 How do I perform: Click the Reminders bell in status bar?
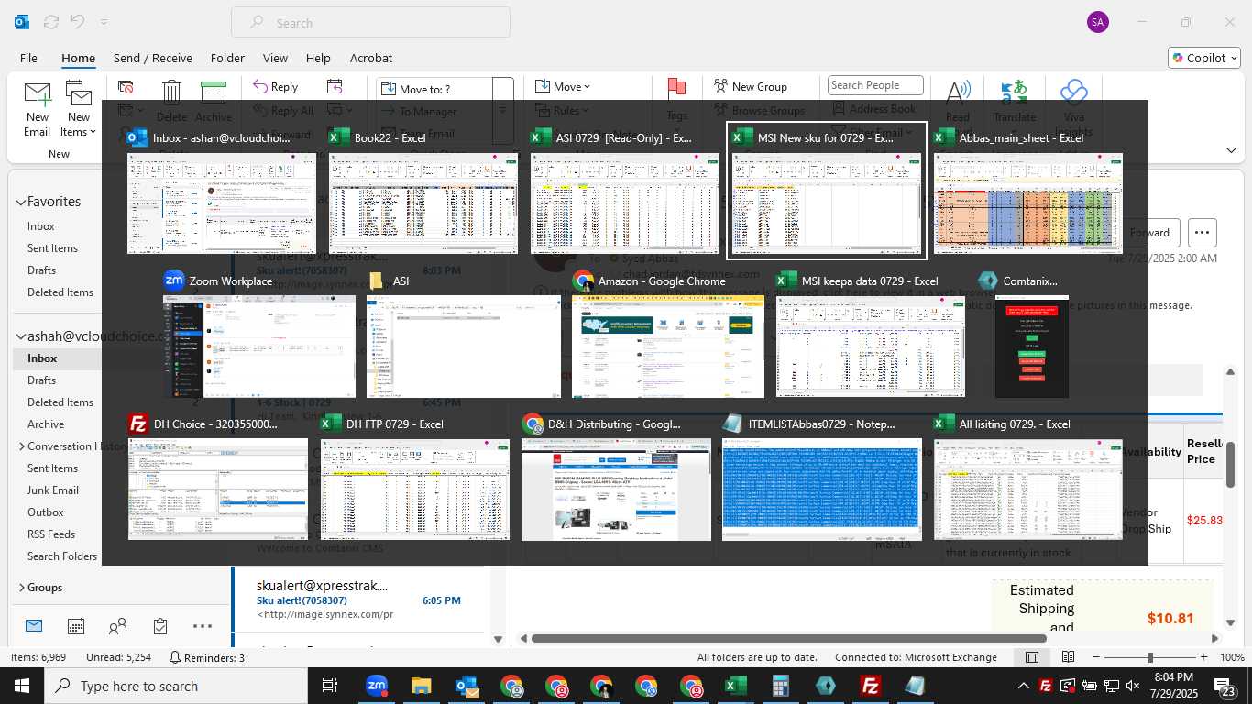point(175,657)
